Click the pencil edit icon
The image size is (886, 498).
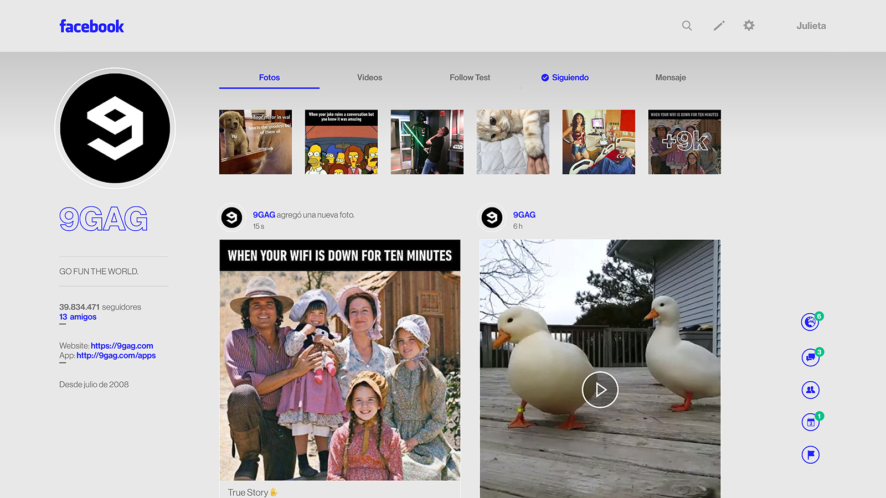[719, 25]
